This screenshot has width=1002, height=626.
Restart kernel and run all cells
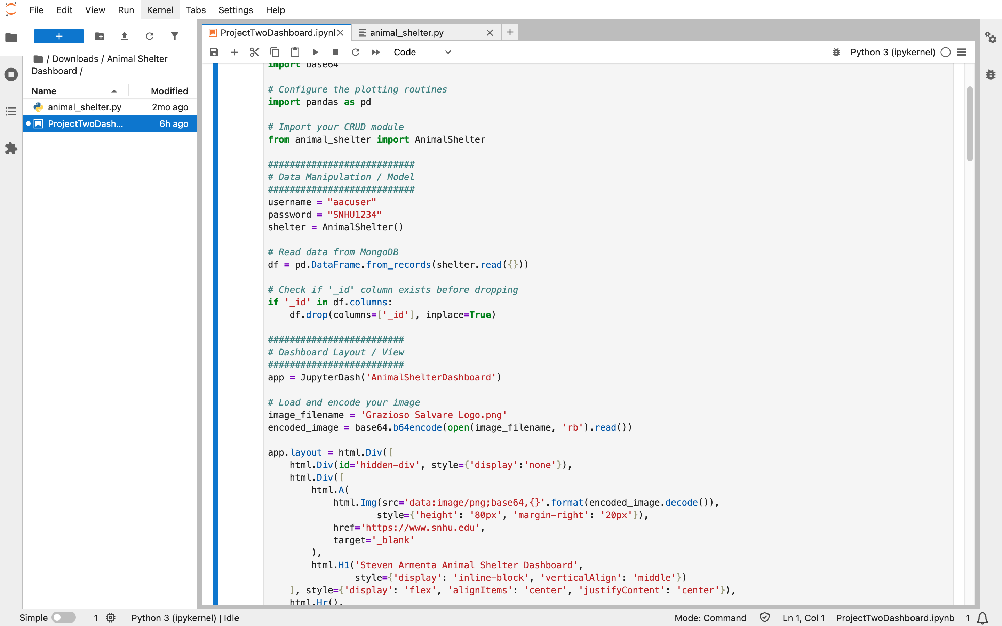(x=375, y=52)
